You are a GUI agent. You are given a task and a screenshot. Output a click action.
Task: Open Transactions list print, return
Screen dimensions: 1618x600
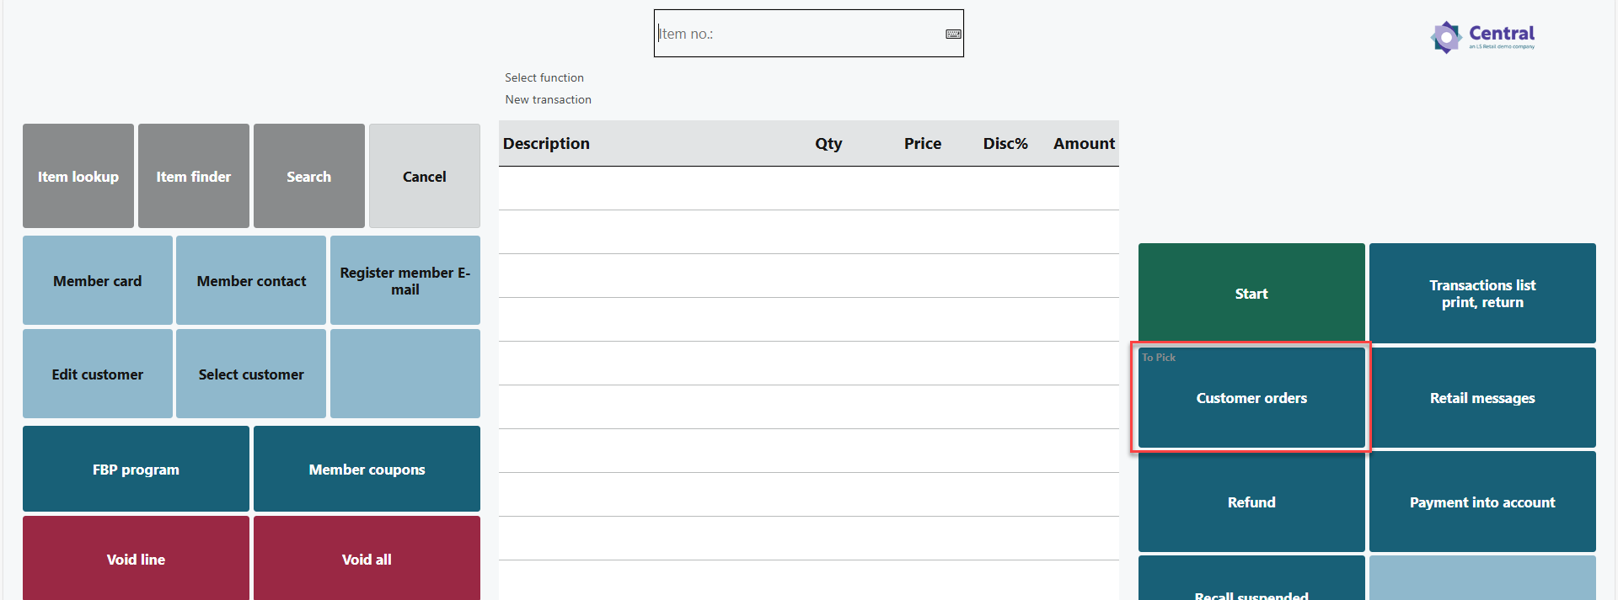pyautogui.click(x=1482, y=294)
